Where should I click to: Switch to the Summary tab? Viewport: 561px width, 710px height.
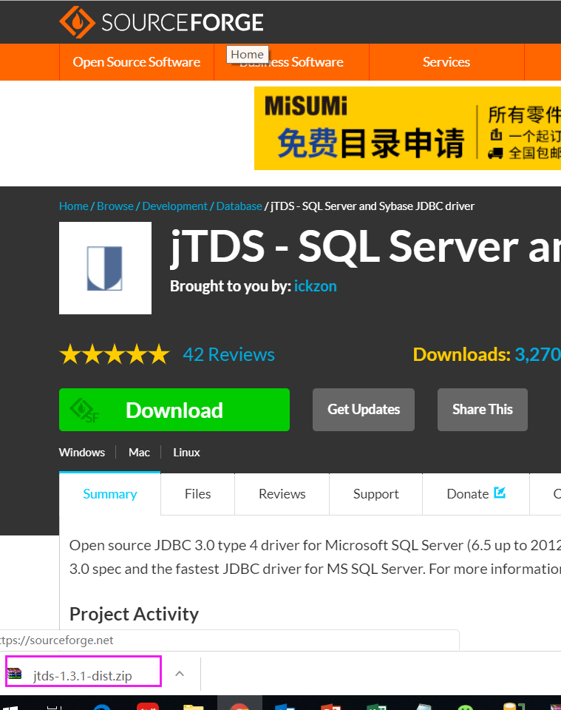[110, 494]
